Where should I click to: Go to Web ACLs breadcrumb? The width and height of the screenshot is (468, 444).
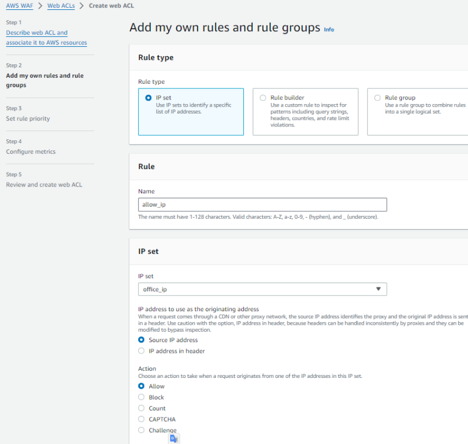pos(61,5)
